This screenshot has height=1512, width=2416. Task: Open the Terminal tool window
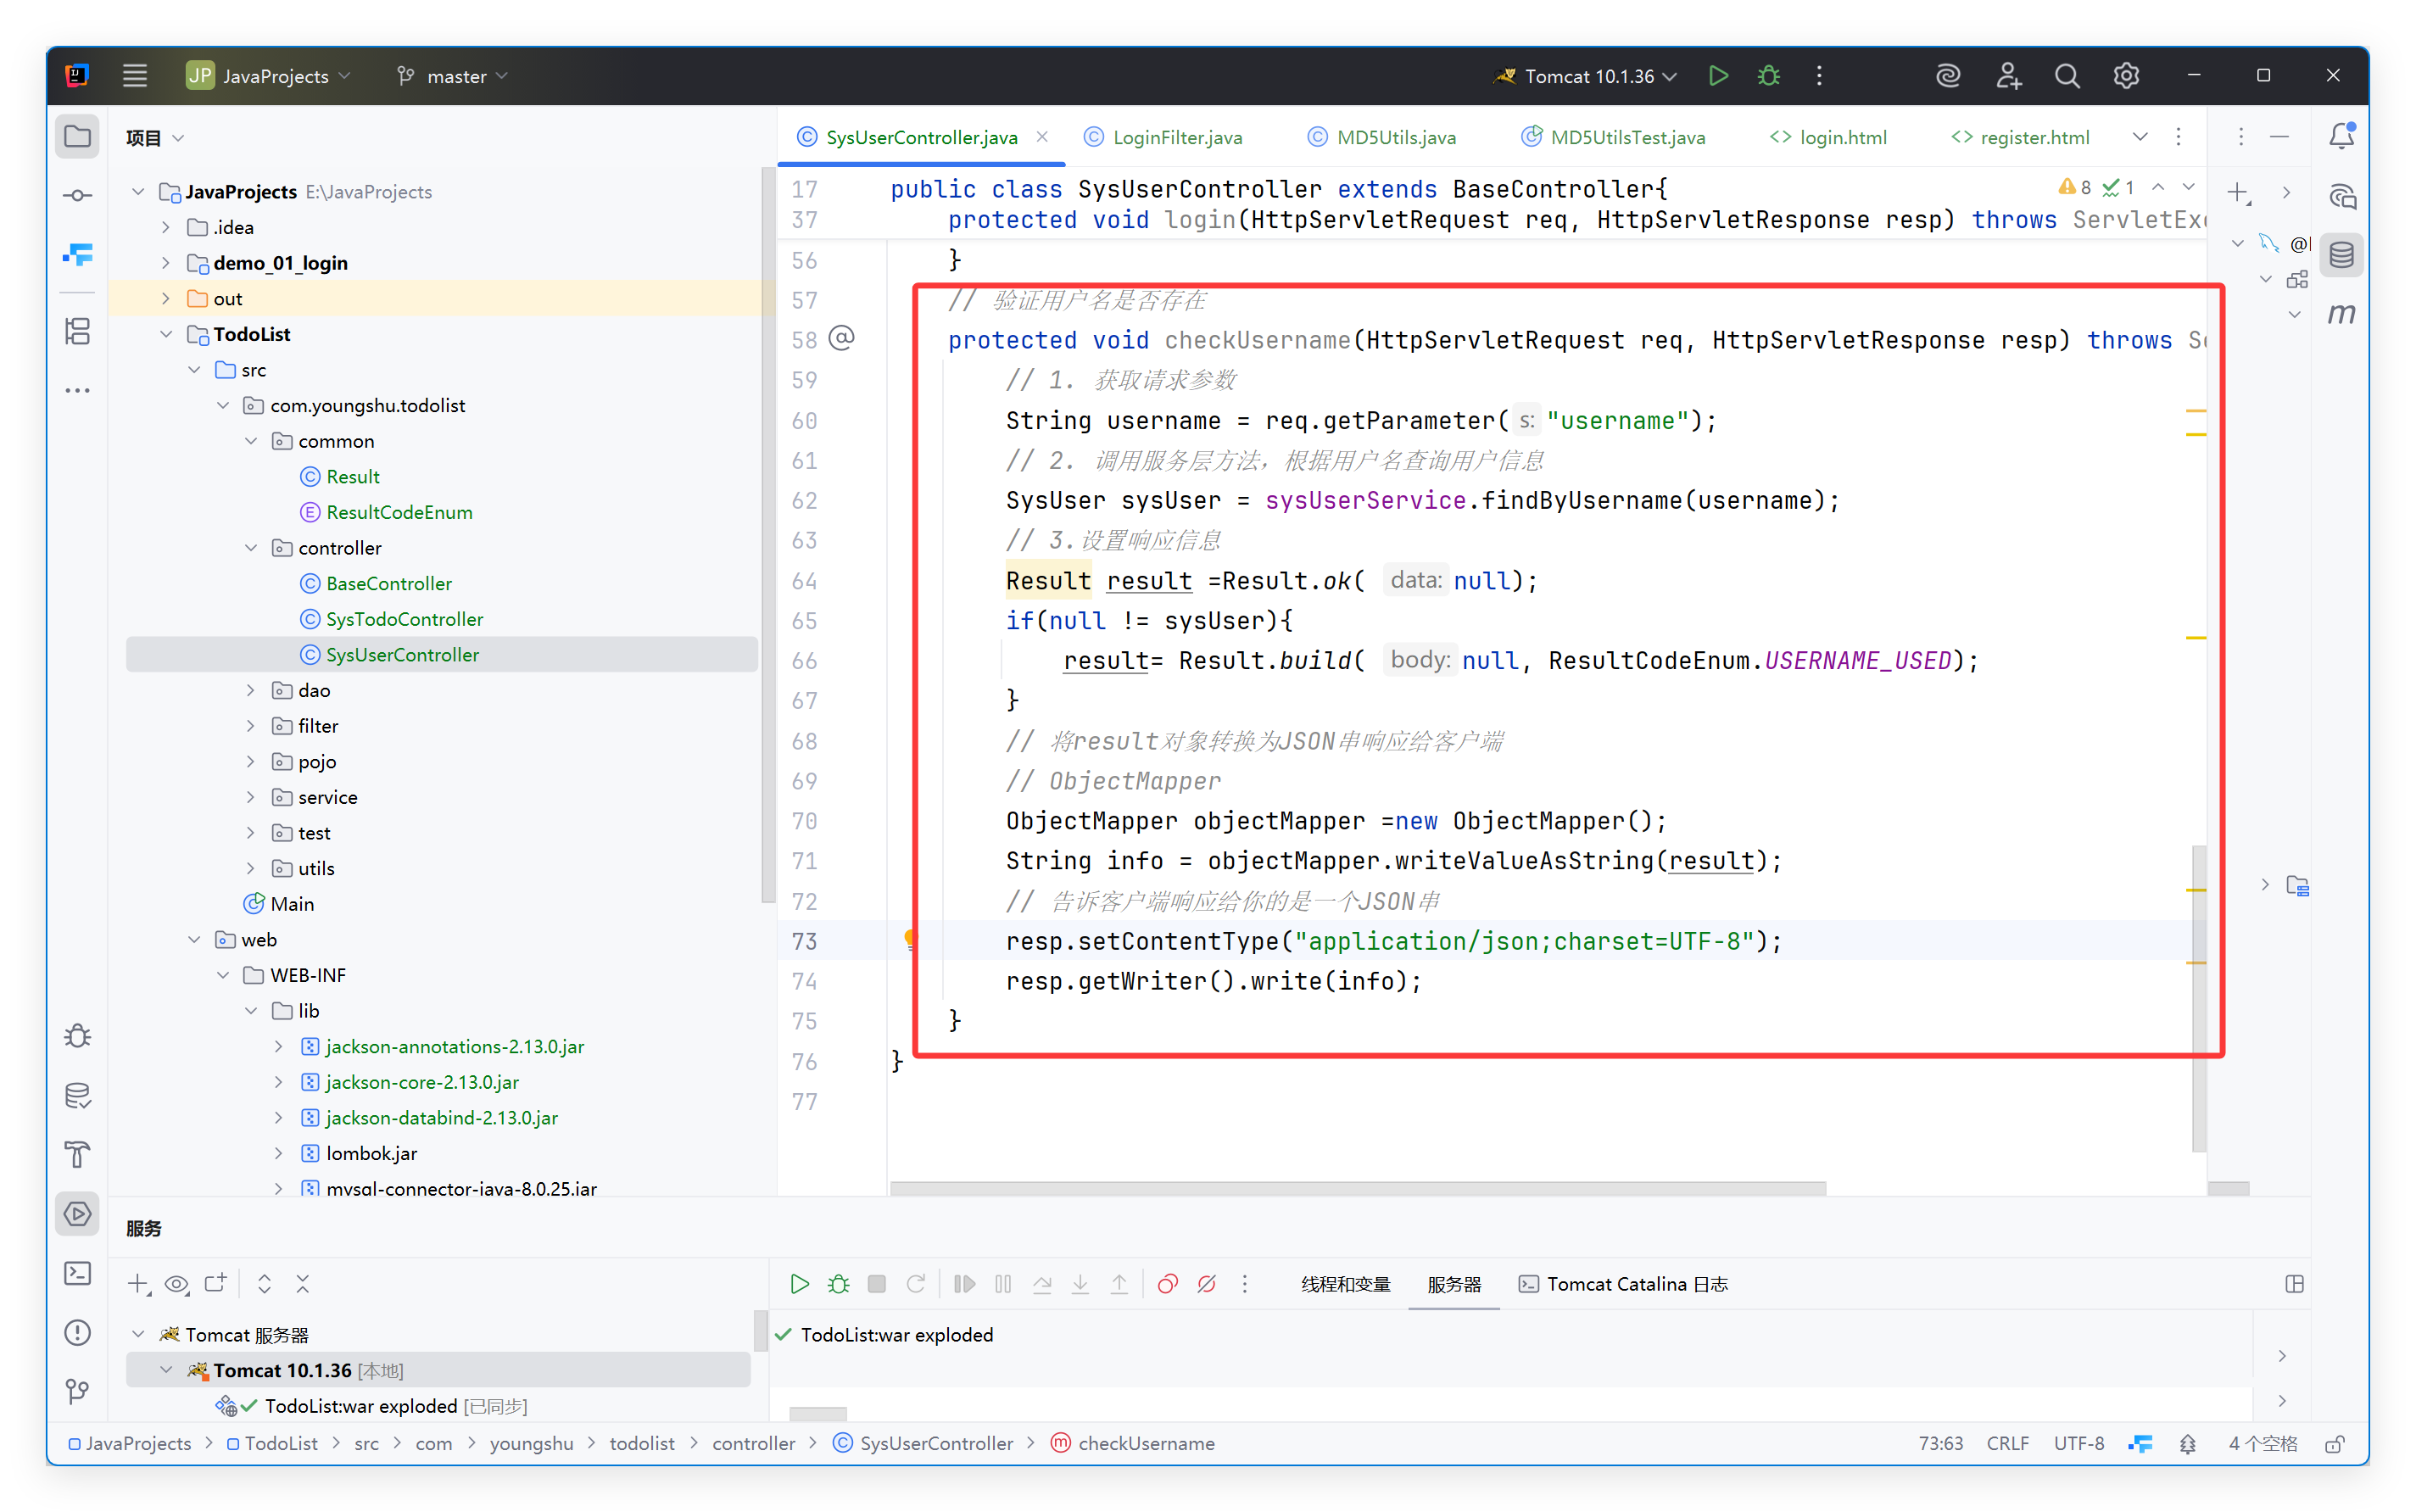tap(78, 1273)
